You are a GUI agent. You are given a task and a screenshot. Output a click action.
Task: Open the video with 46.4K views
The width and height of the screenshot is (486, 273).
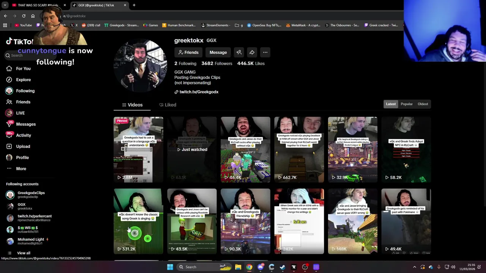(x=246, y=149)
